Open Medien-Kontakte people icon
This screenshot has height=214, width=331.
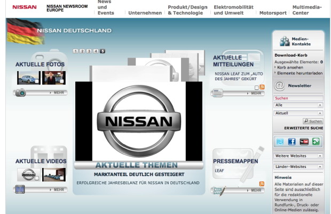click(285, 41)
